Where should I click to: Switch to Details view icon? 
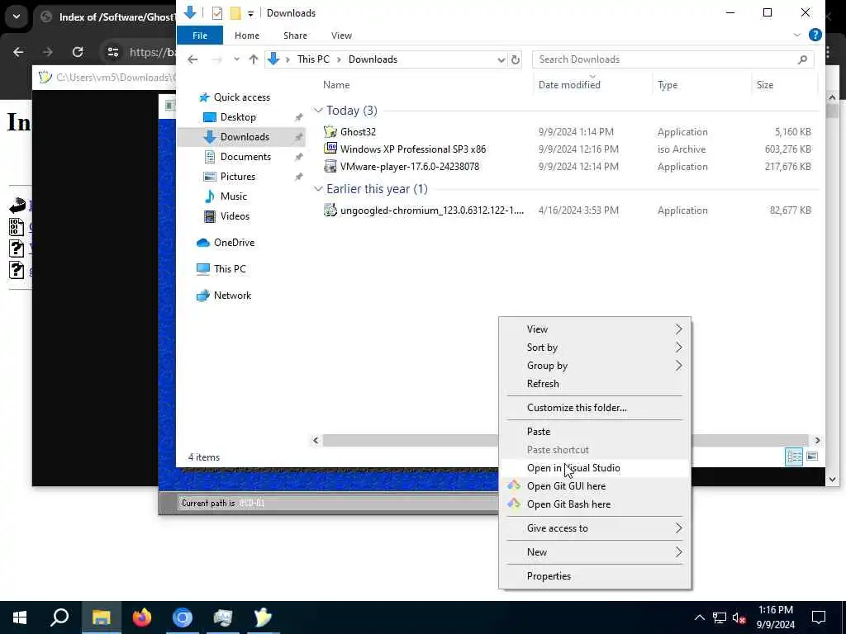pos(794,457)
